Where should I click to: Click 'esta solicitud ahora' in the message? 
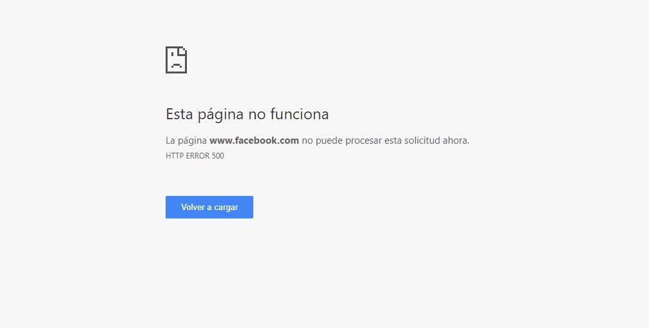coord(426,140)
